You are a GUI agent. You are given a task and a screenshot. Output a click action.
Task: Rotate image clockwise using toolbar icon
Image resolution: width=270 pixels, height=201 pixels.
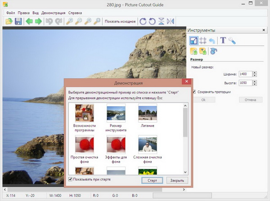(x=143, y=21)
